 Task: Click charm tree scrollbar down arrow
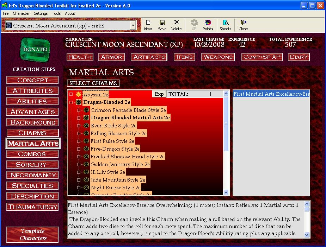click(226, 192)
